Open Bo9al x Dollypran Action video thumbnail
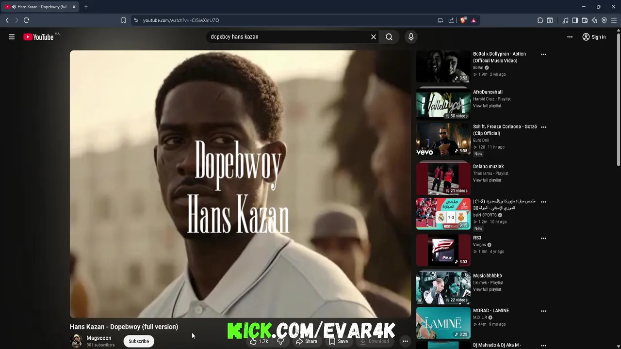This screenshot has width=621, height=349. (x=443, y=66)
